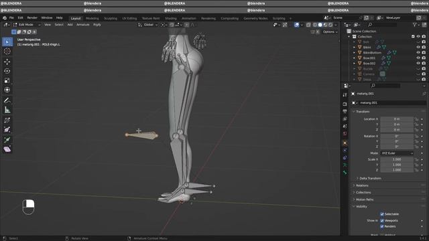Viewport: 429px width, 241px height.
Task: Switch to rendered viewport shading
Action: coord(330,25)
